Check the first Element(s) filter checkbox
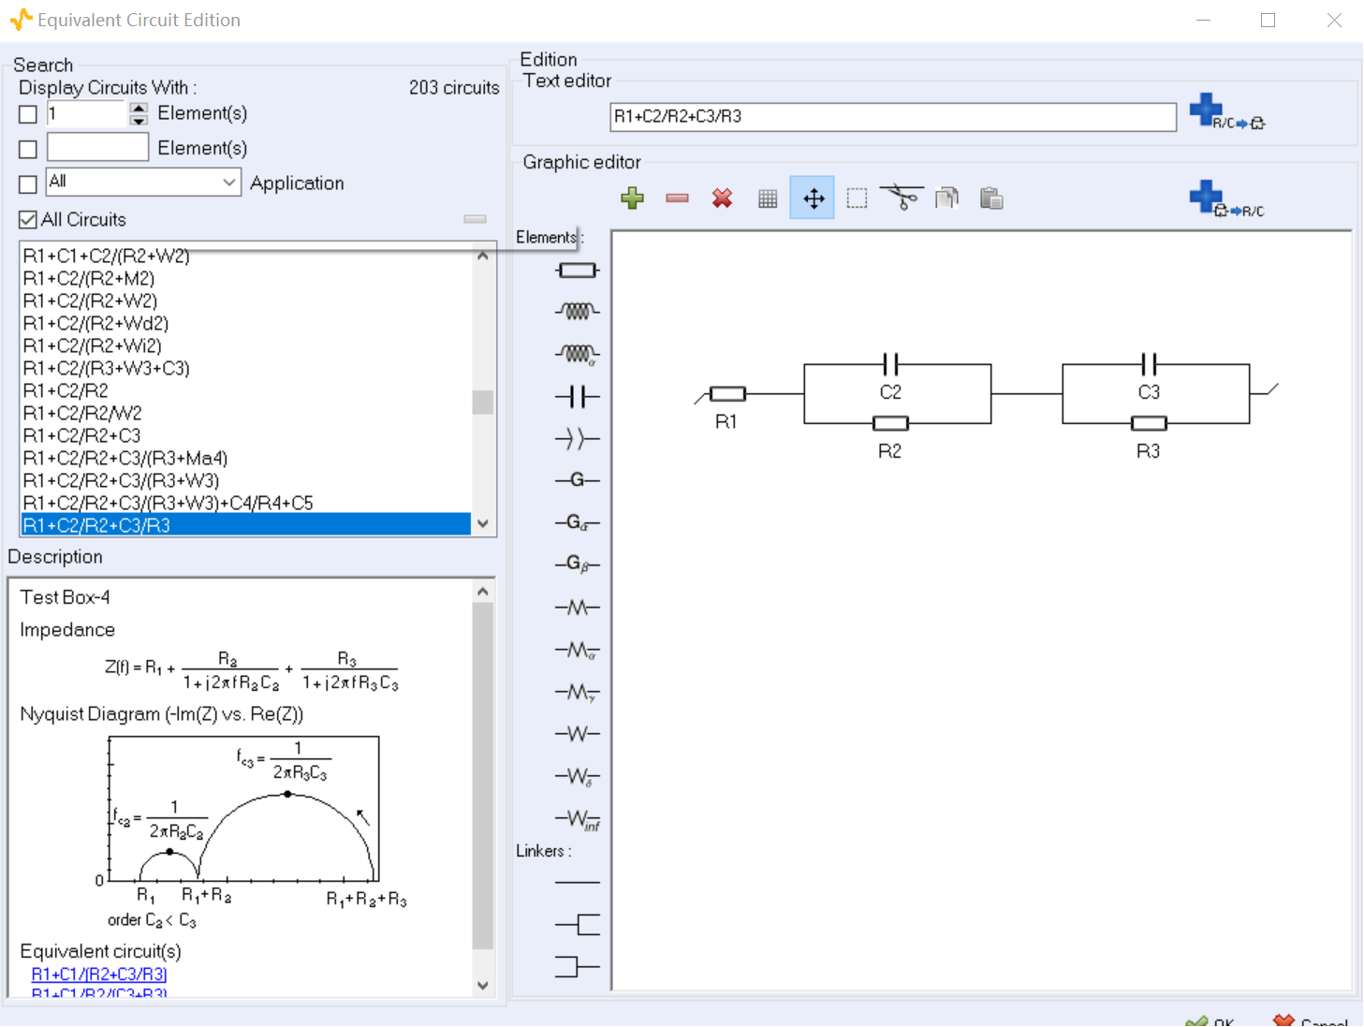 28,114
